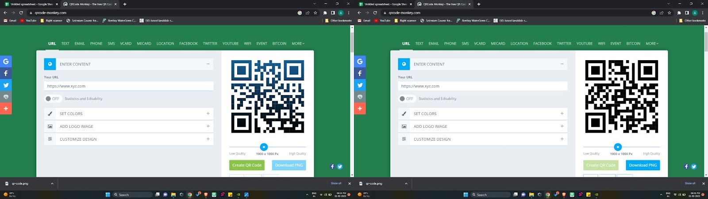Bookmark the page with the star icon, left window
Image resolution: width=708 pixels, height=199 pixels.
(315, 13)
